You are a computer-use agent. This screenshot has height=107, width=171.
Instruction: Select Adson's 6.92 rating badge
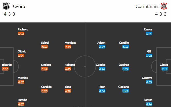[x=102, y=47]
